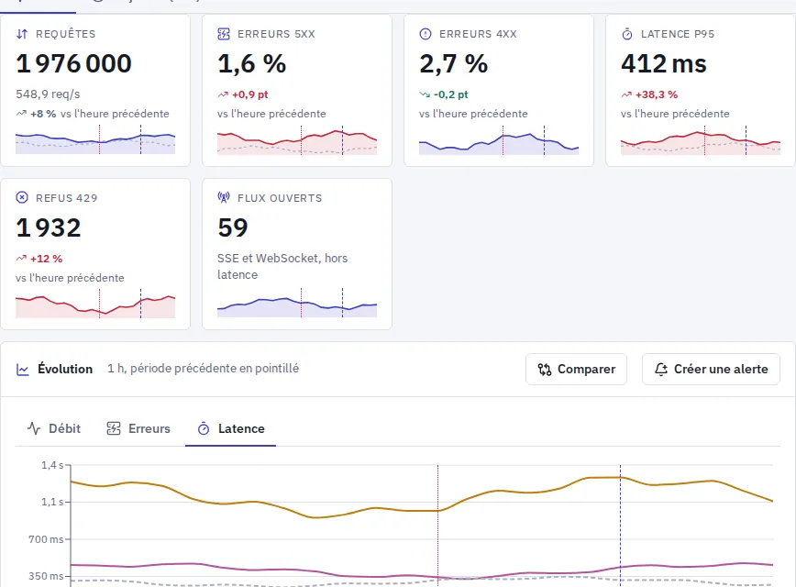Click the ERREURS 5XX sparkline chart

pyautogui.click(x=297, y=140)
